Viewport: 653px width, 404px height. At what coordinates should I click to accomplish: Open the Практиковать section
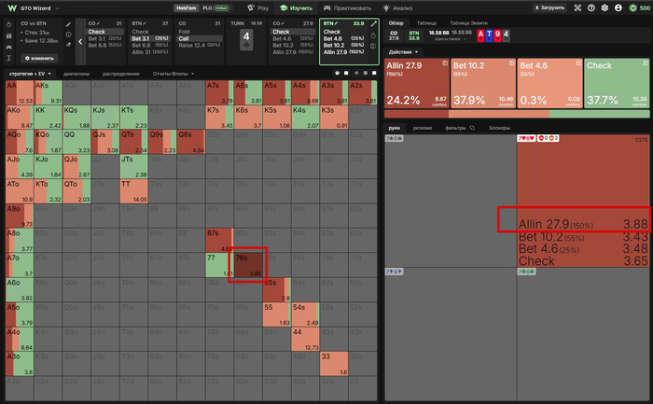(x=347, y=7)
